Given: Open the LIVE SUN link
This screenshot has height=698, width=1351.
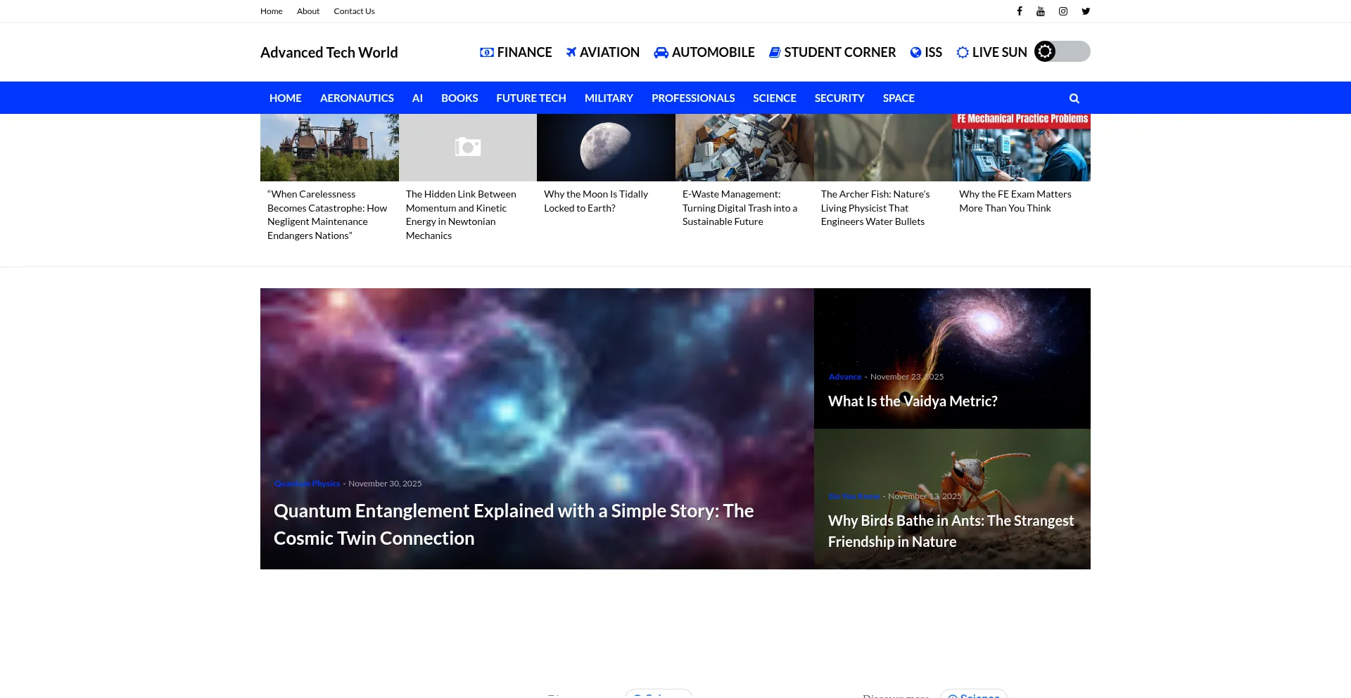Looking at the screenshot, I should [x=999, y=53].
